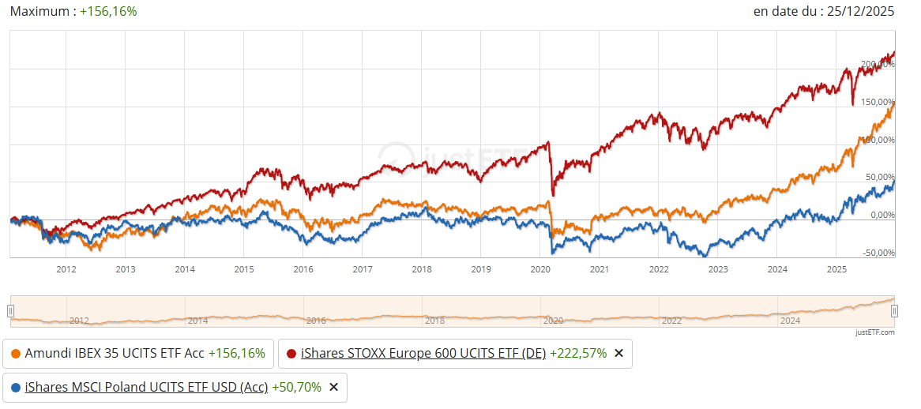This screenshot has height=409, width=921.
Task: Open the iShares STOXX Europe 600 UCITS ETF link
Action: tap(423, 354)
